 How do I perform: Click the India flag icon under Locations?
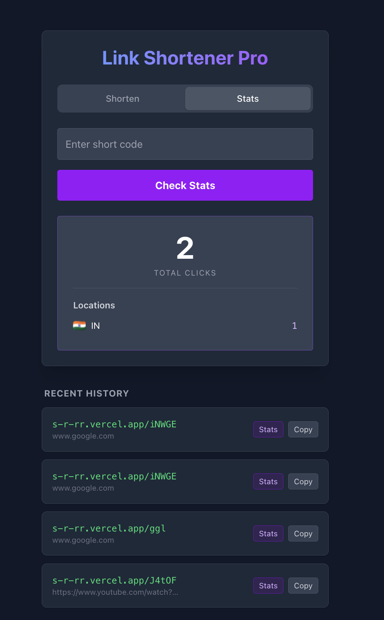[x=80, y=326]
